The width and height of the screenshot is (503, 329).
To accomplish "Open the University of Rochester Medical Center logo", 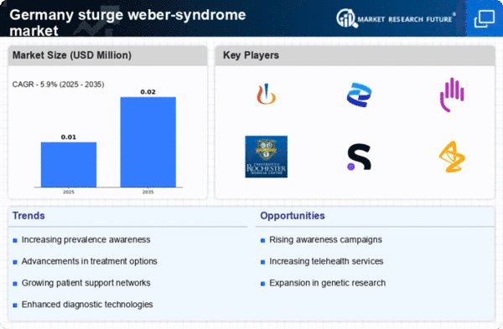I will click(267, 157).
